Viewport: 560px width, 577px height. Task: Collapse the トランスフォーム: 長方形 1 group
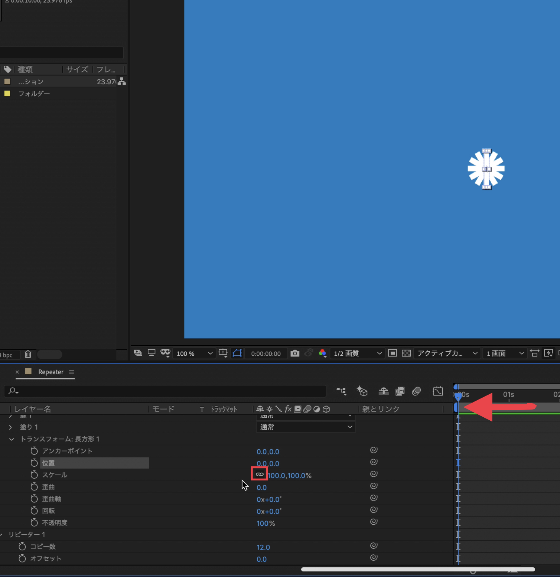coord(12,439)
